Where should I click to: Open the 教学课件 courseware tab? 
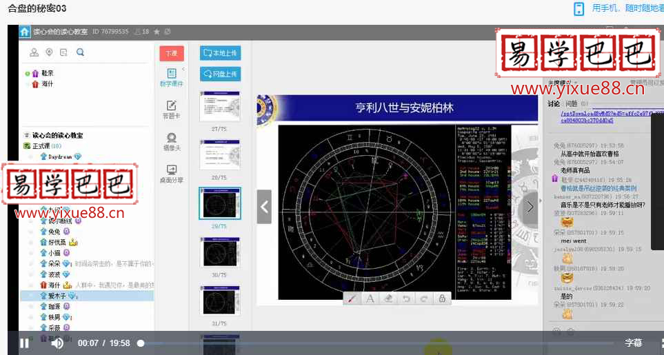click(x=171, y=77)
